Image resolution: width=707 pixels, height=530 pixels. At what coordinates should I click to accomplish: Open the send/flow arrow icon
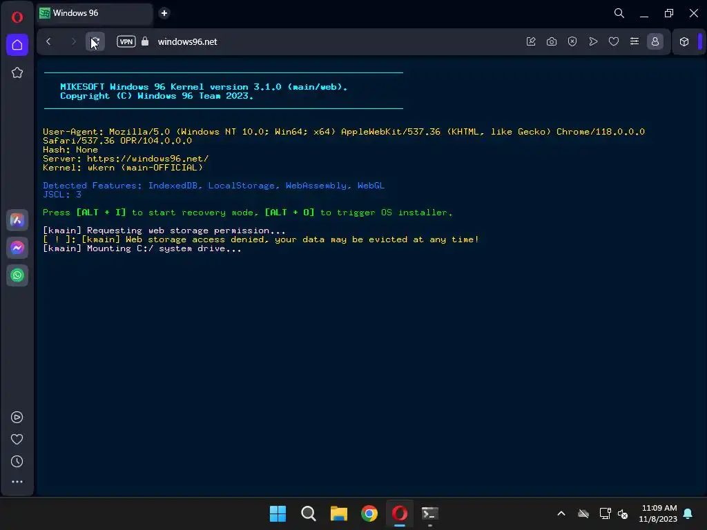[593, 41]
